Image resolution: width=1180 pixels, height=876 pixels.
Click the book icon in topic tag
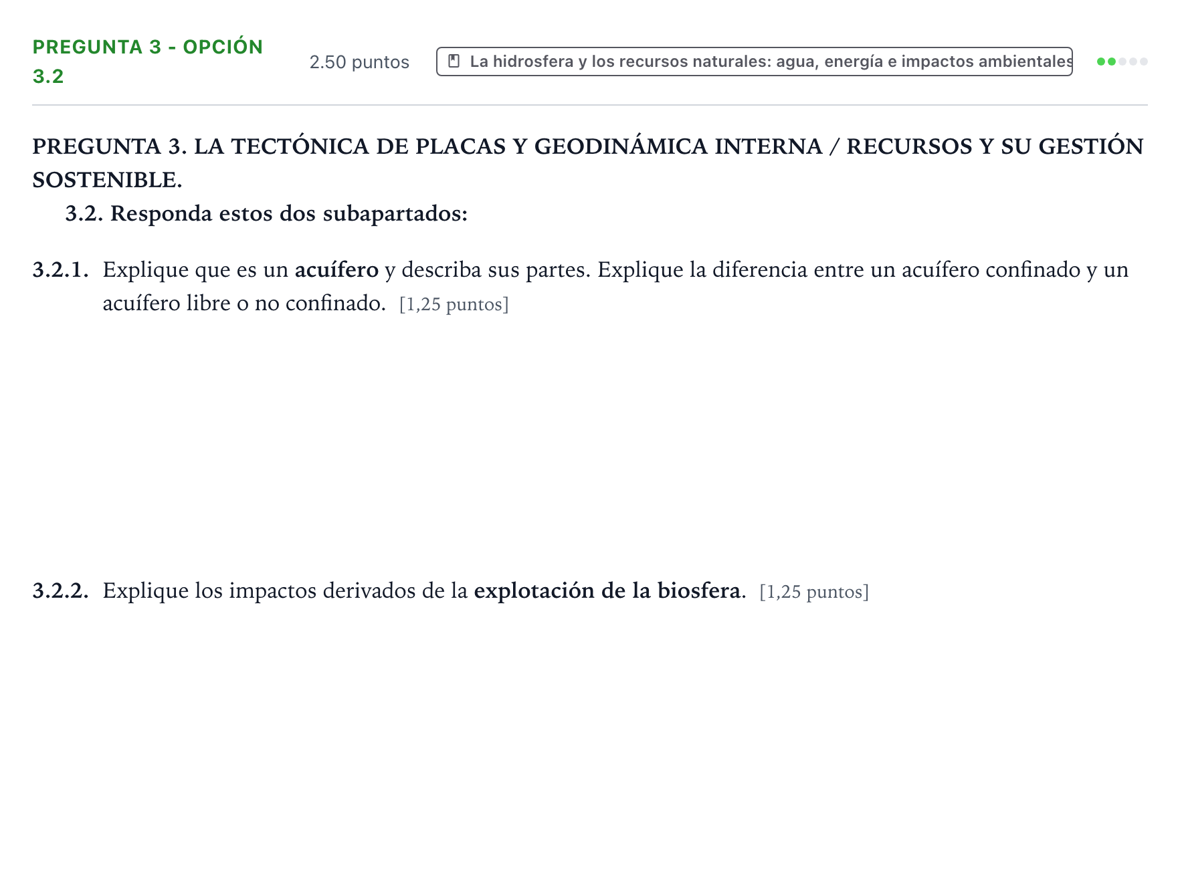click(454, 62)
